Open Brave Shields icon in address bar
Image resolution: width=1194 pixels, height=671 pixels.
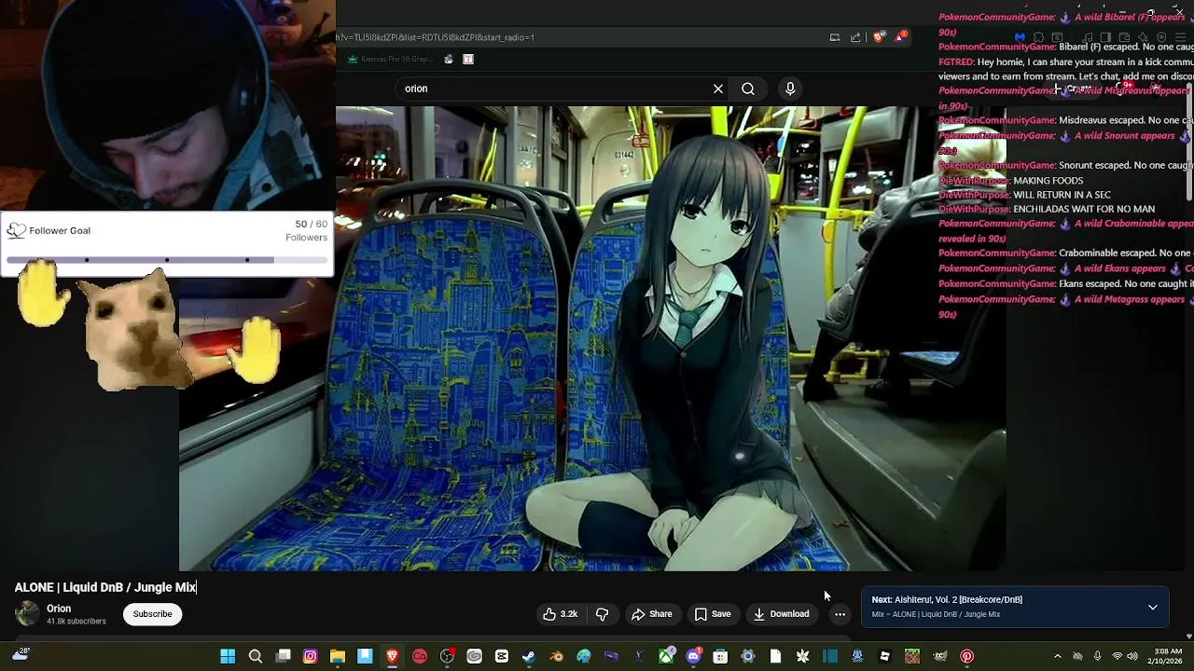(879, 37)
